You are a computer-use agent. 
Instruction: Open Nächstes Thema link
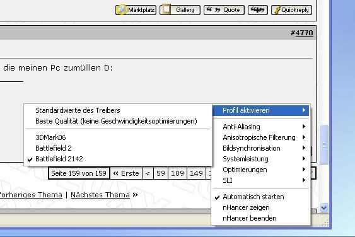point(100,195)
